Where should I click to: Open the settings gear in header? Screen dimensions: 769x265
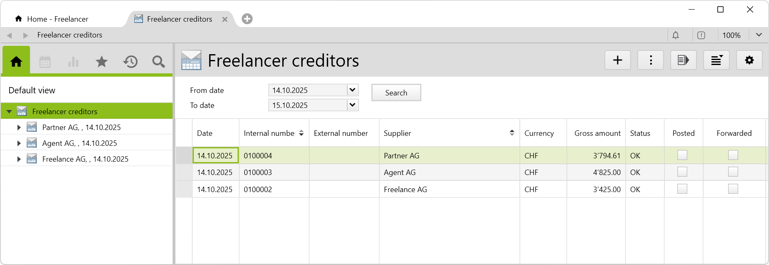pos(749,60)
